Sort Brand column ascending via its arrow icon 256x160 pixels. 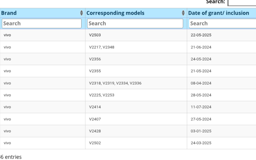click(x=82, y=12)
